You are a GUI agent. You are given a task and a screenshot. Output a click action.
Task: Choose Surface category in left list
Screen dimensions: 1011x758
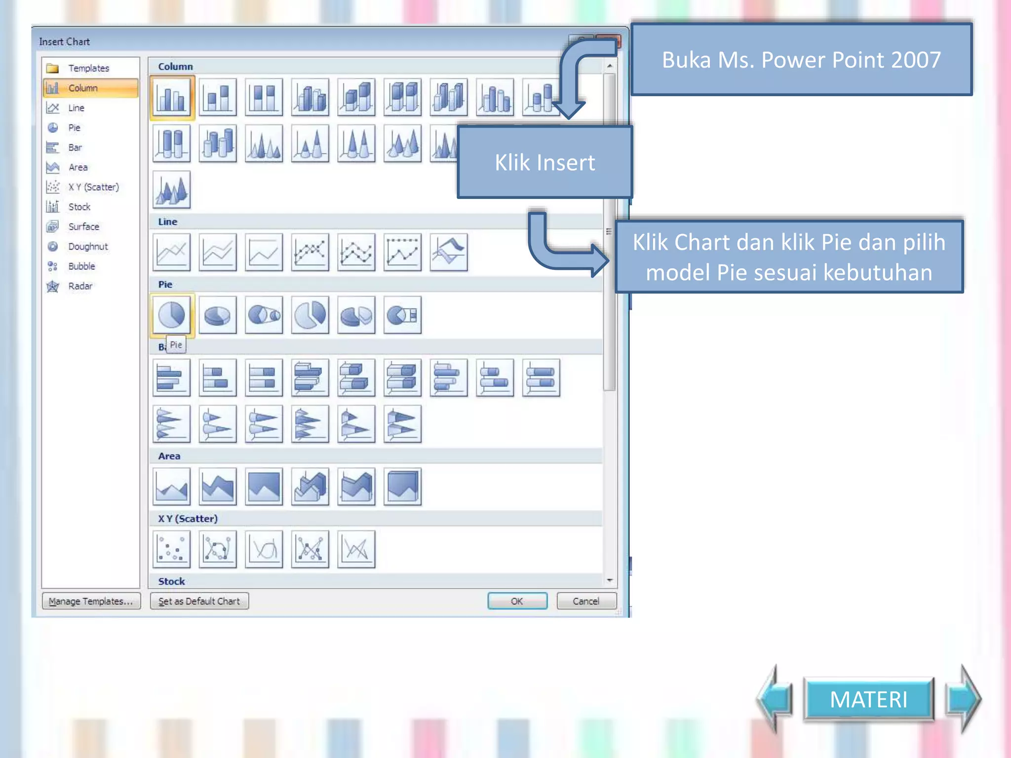tap(90, 227)
